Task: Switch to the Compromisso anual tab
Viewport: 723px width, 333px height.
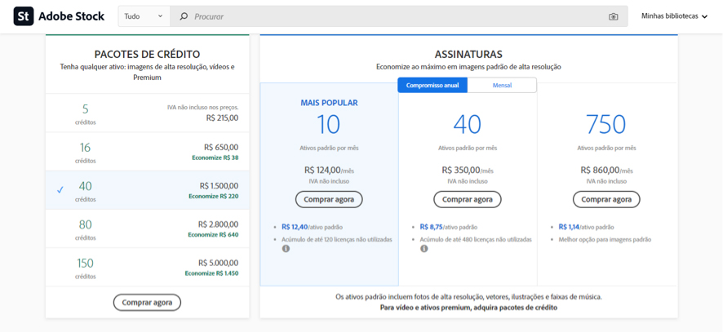Action: pyautogui.click(x=432, y=86)
